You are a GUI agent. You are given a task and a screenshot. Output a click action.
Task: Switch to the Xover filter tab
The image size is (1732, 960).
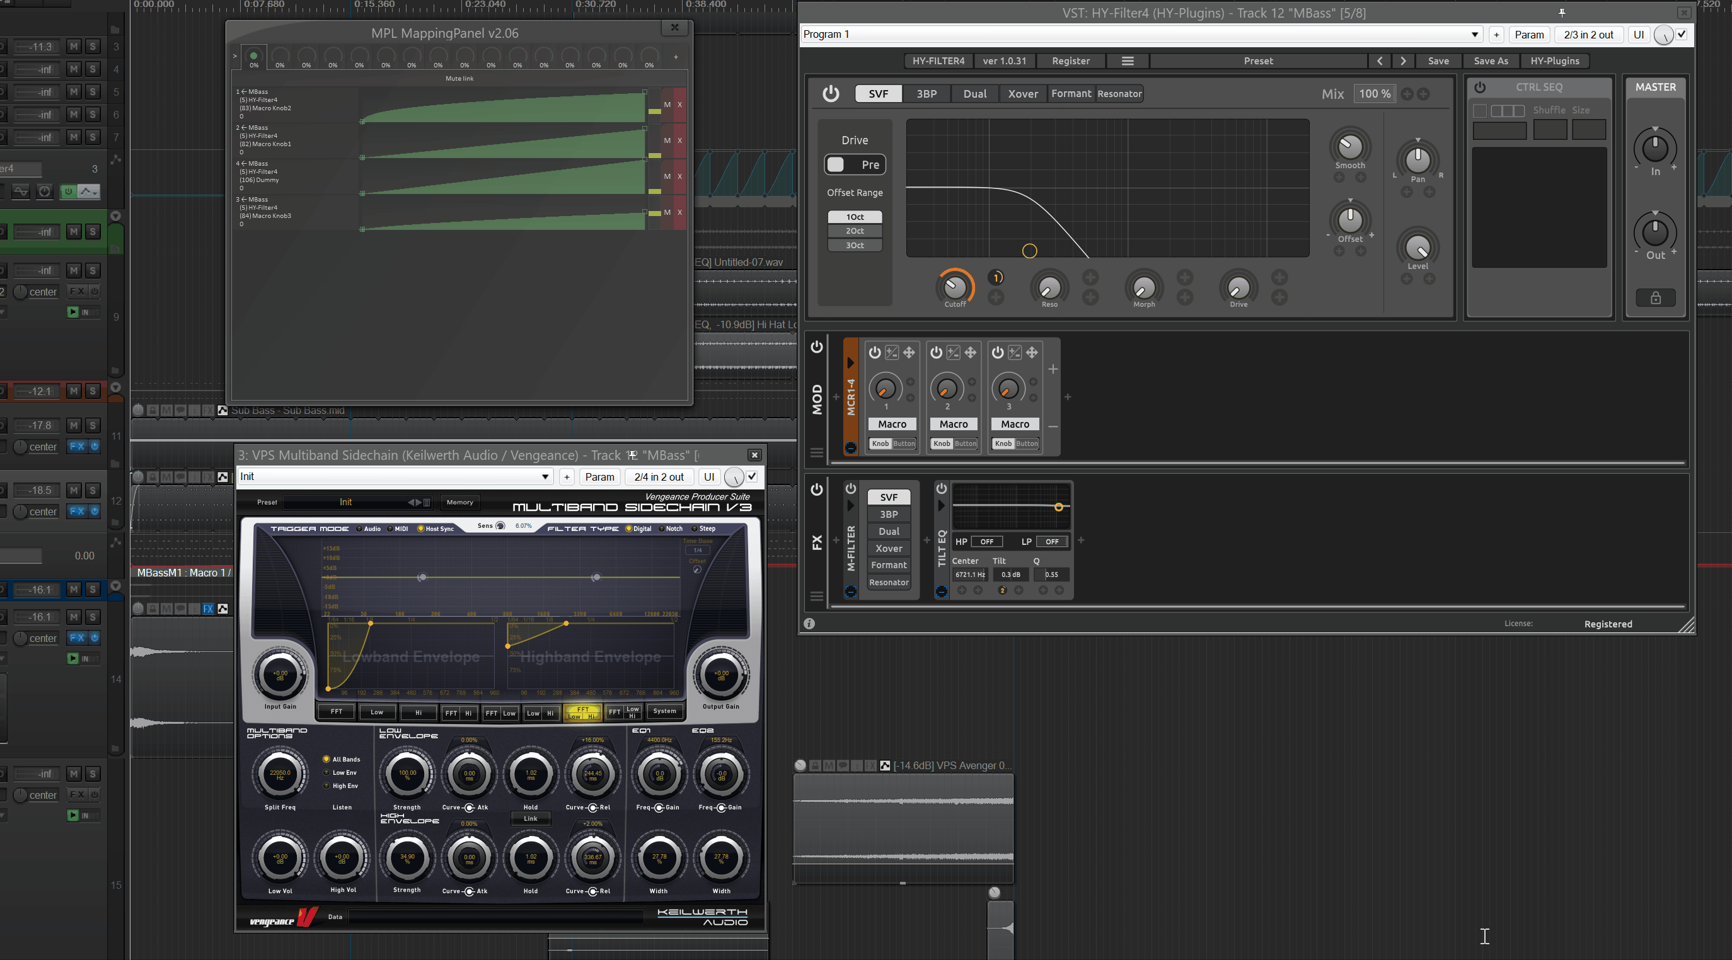pos(1023,94)
